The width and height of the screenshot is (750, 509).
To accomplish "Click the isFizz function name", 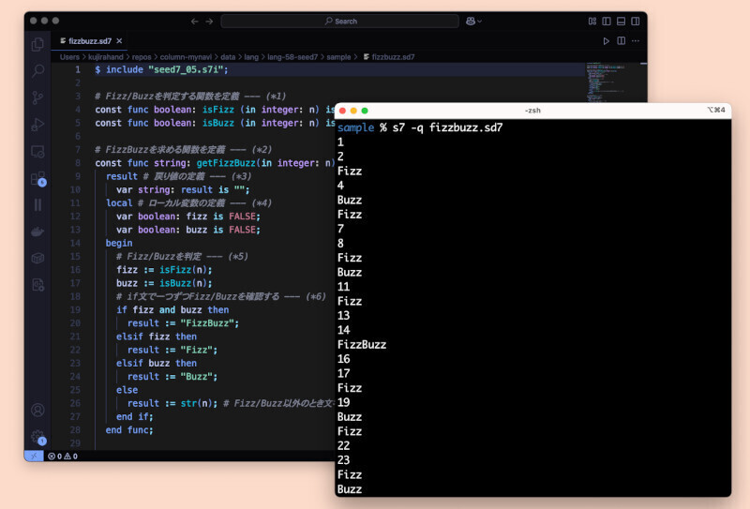I will click(218, 110).
